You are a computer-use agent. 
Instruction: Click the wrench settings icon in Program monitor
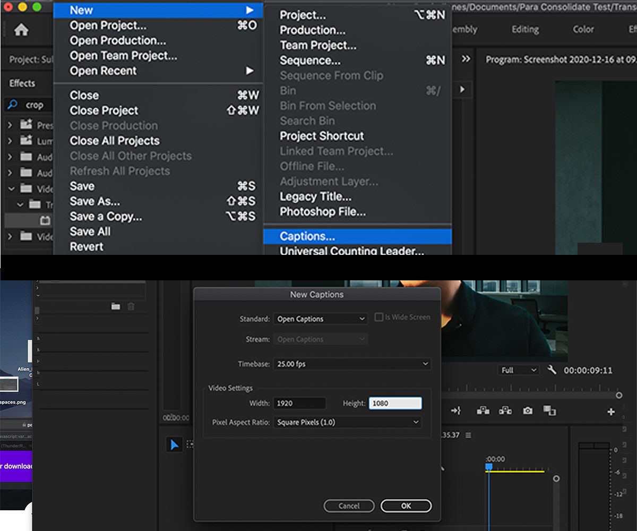pyautogui.click(x=552, y=370)
